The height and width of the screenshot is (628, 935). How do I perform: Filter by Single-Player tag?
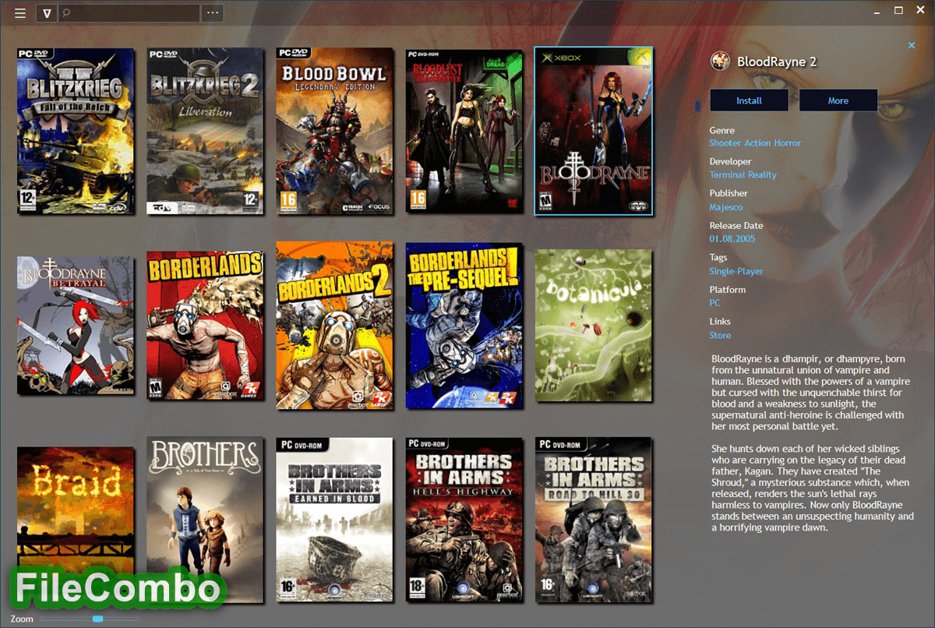(x=736, y=271)
